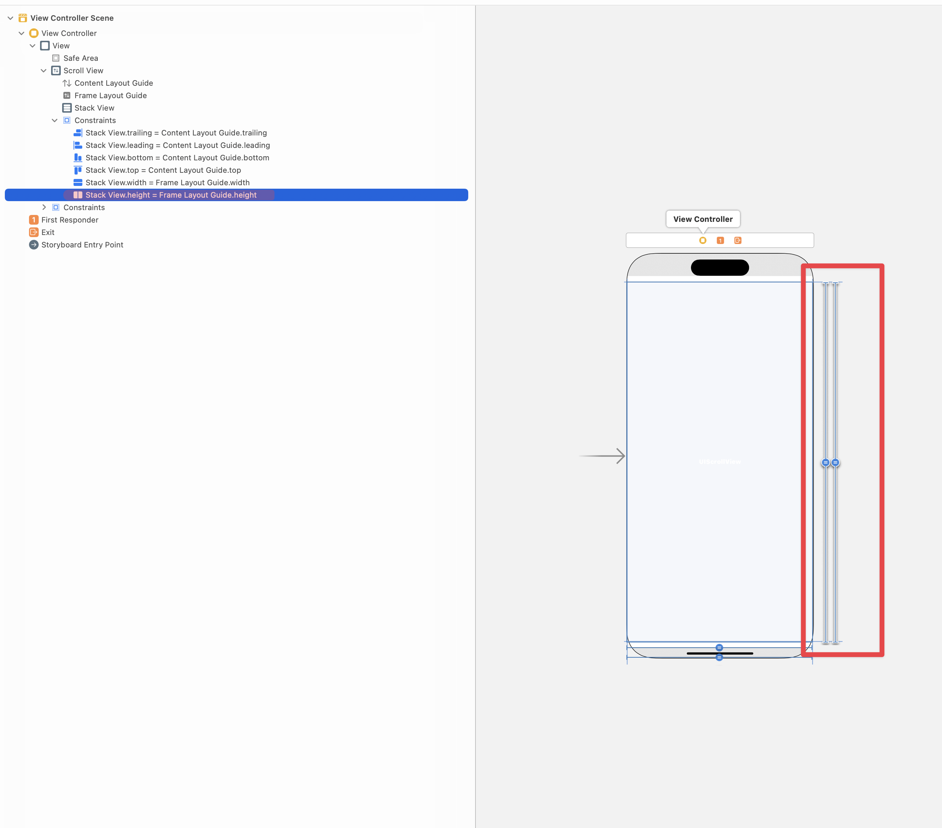The width and height of the screenshot is (942, 828).
Task: Select Content Layout Guide item
Action: [x=113, y=83]
